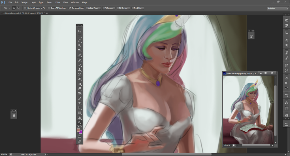Open the document status bar arrow menu
Image resolution: width=290 pixels, height=156 pixels.
pos(45,155)
